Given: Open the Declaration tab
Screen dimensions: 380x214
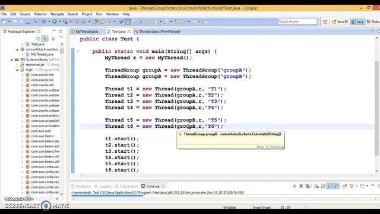Looking at the screenshot, I should (126, 186).
